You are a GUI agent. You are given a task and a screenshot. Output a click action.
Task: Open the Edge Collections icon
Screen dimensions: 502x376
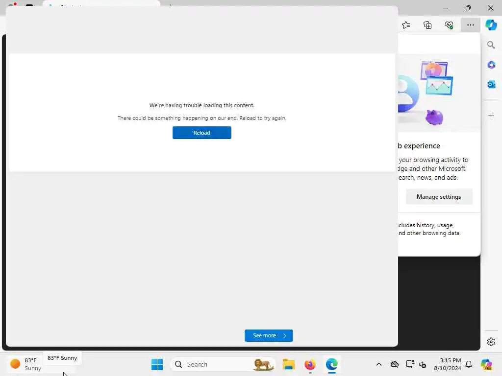(x=427, y=25)
